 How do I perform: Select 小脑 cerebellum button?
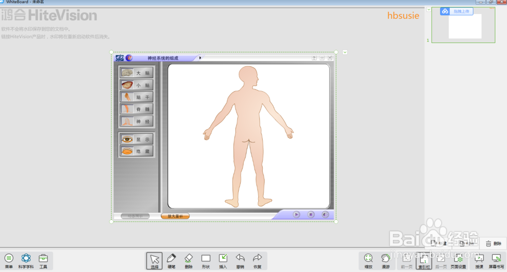[136, 85]
